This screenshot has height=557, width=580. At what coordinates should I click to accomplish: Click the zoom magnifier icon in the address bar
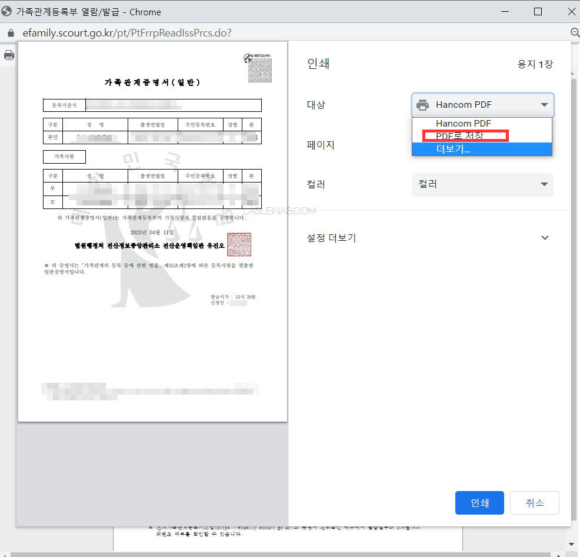(x=575, y=32)
